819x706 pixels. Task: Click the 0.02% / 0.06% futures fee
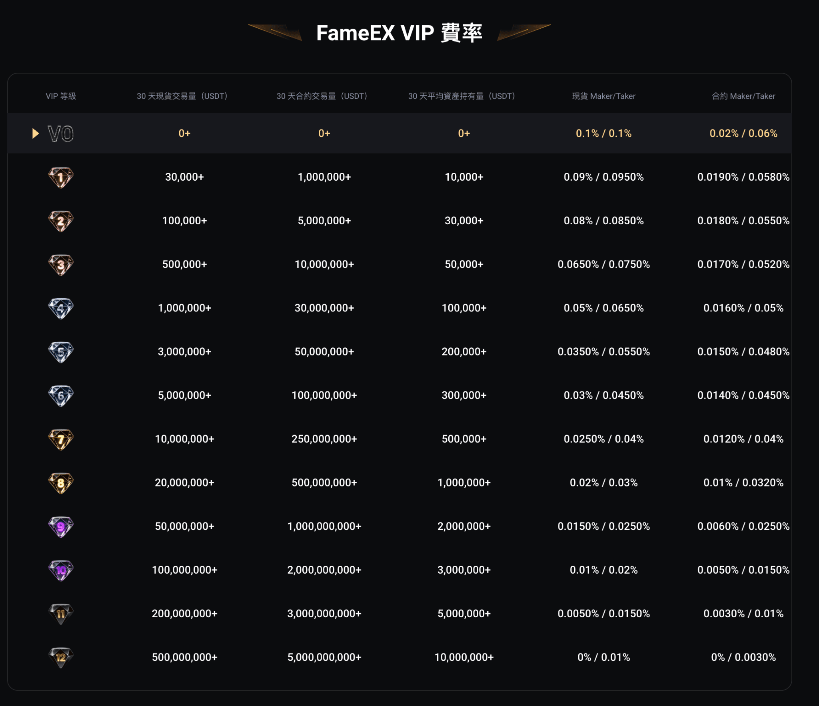click(743, 134)
